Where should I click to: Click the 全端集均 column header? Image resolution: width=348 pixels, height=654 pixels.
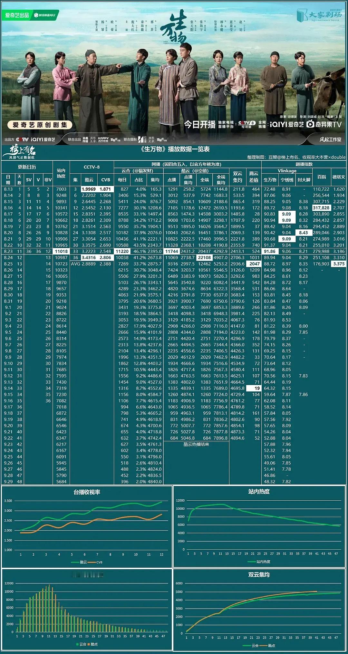coord(221,180)
